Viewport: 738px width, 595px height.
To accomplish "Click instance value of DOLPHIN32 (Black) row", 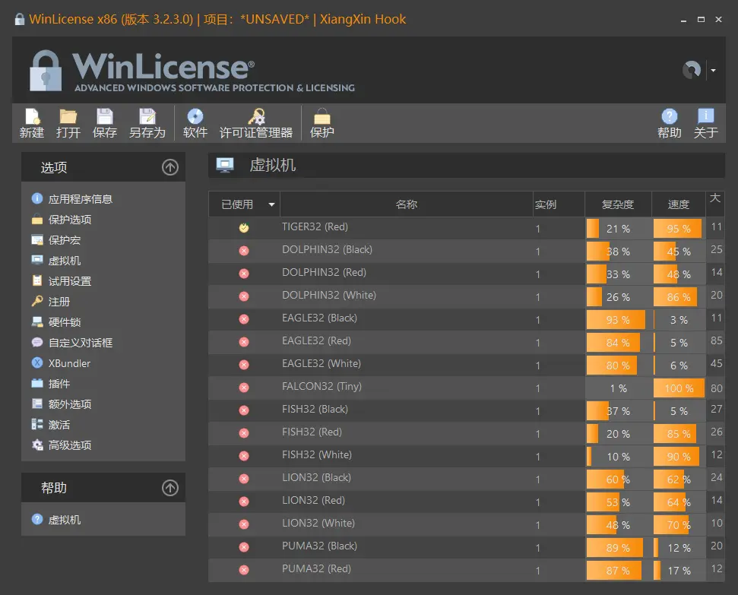I will tap(537, 252).
